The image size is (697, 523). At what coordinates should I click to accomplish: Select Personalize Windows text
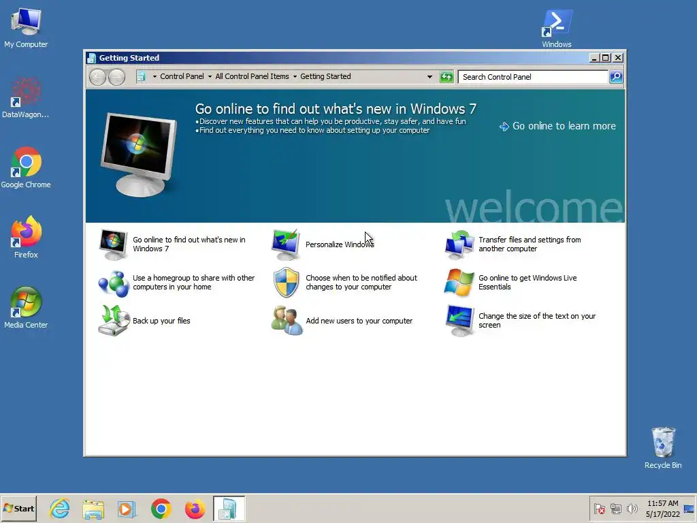(x=340, y=244)
